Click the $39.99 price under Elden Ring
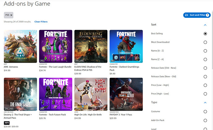 point(77,74)
